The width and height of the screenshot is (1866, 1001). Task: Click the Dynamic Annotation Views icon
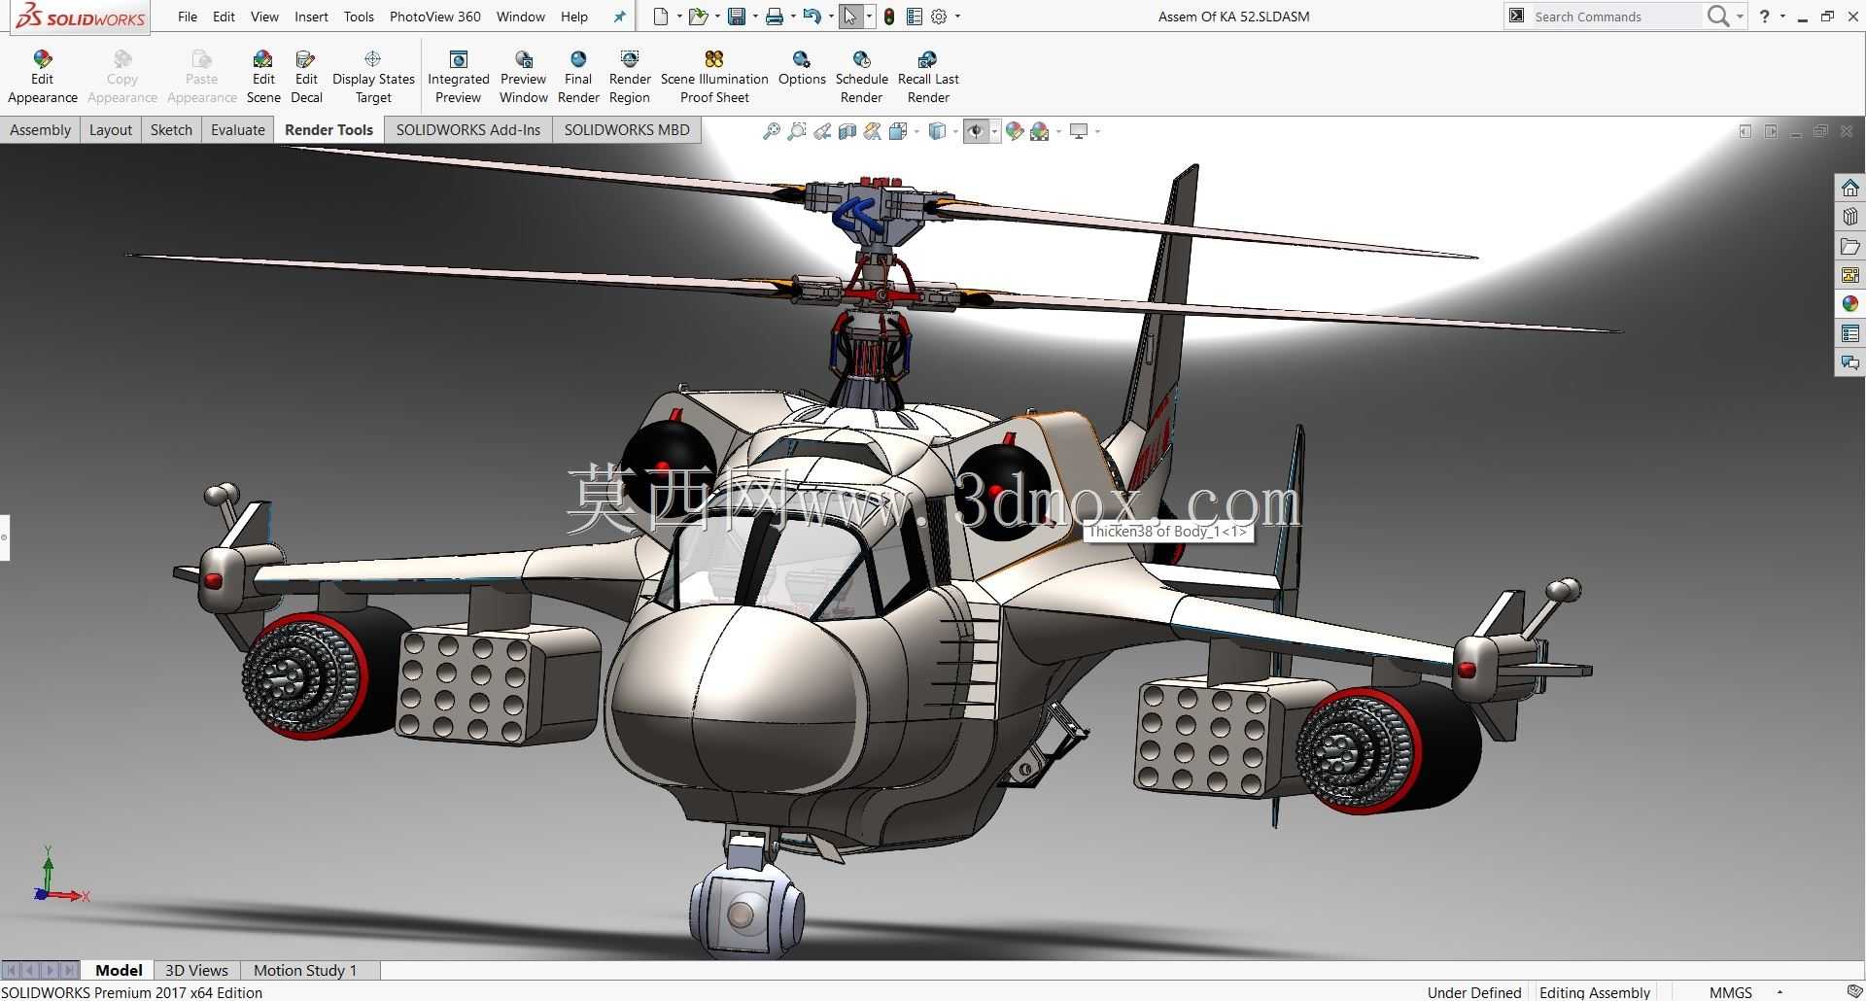873,131
